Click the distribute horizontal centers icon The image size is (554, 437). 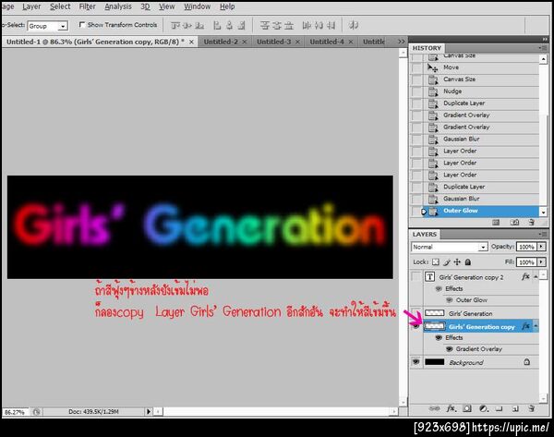click(319, 25)
